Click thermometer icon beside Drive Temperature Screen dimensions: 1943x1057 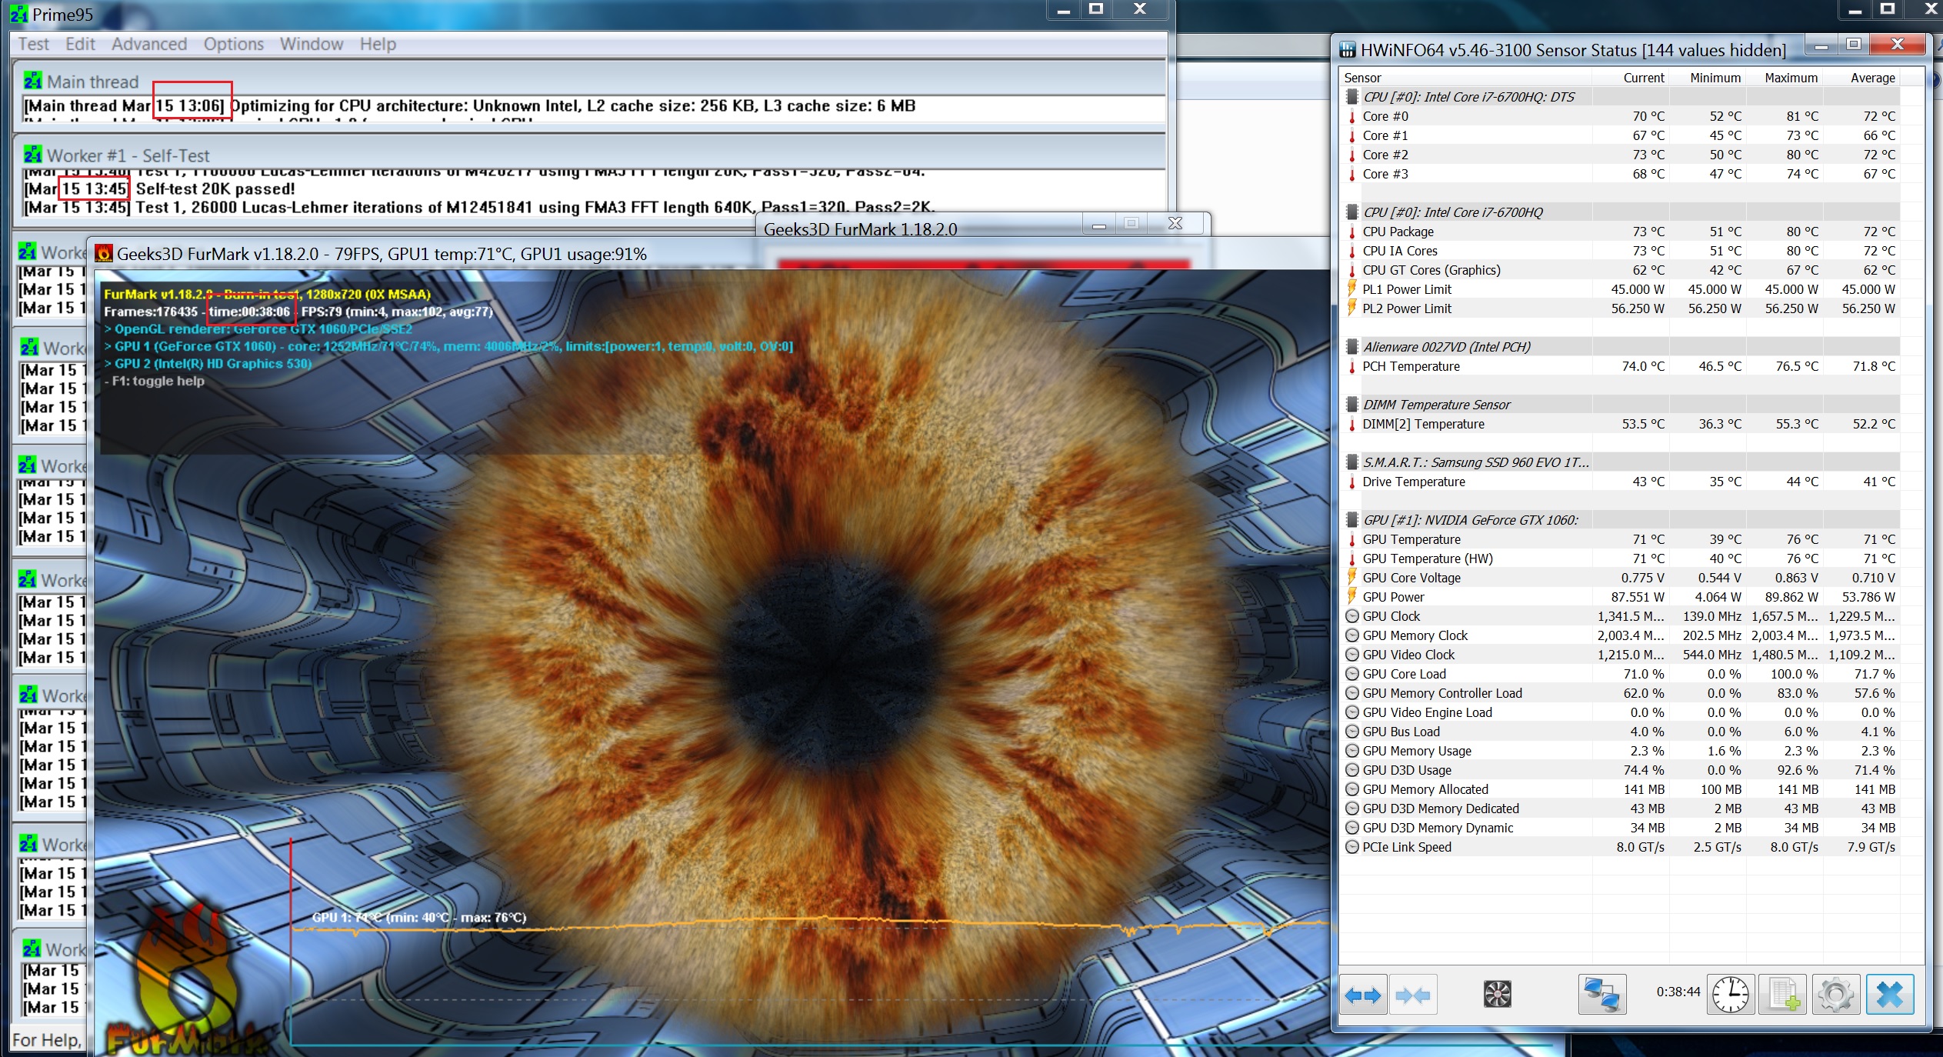1351,482
